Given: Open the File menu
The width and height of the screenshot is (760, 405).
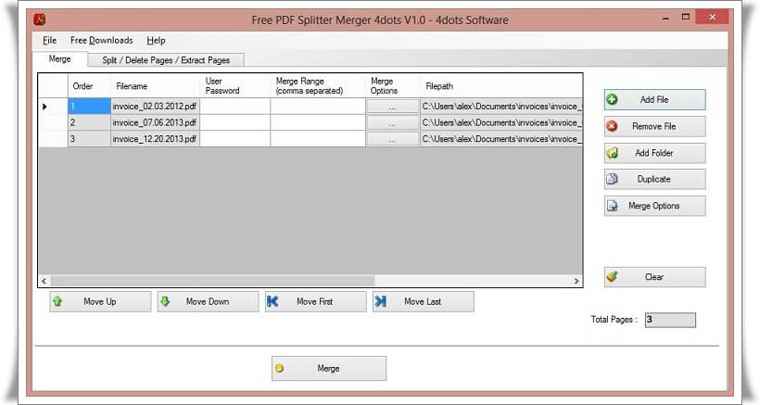Looking at the screenshot, I should point(49,40).
